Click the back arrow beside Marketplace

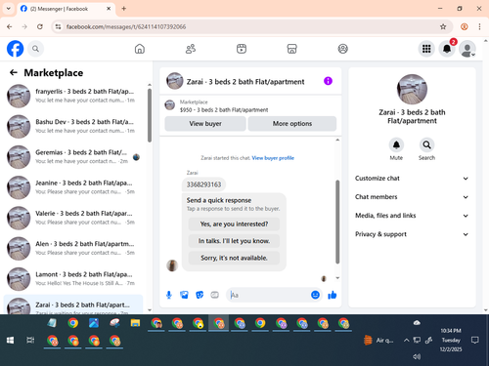14,72
